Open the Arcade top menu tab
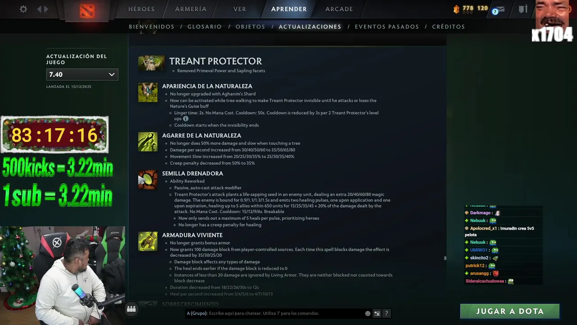The image size is (577, 325). 340,9
